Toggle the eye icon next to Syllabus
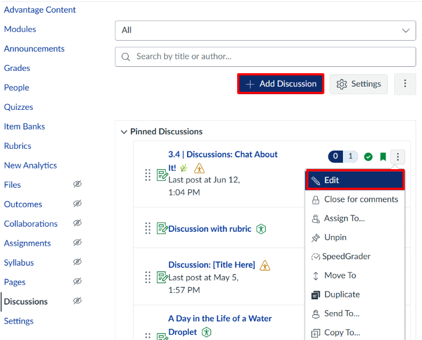The image size is (422, 340). (77, 263)
